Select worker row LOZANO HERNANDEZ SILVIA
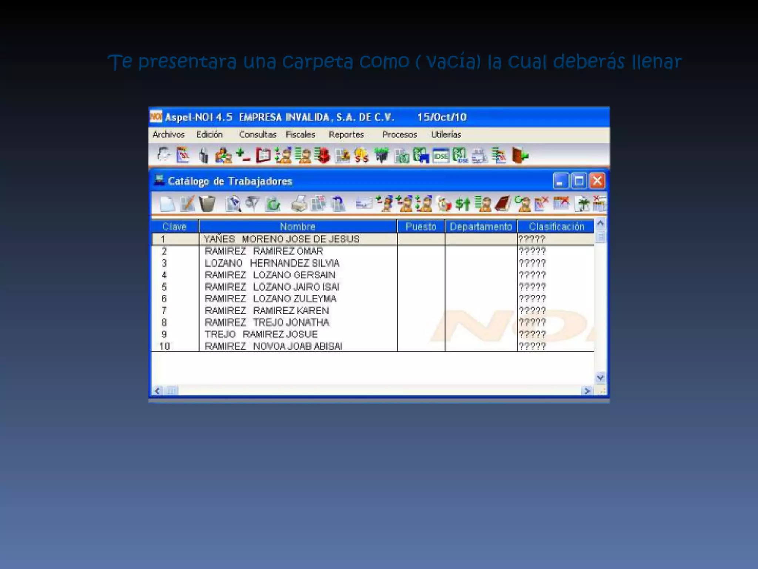The height and width of the screenshot is (569, 758). tap(272, 263)
